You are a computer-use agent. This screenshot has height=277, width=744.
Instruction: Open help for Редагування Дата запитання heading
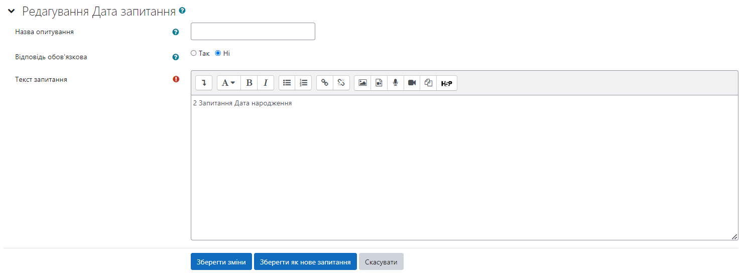pos(182,10)
